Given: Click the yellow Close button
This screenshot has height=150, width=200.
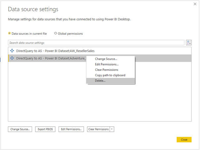Looking at the screenshot, I should coord(184,139).
